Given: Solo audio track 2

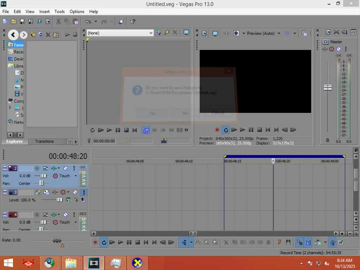Looking at the screenshot, I should point(74,168).
